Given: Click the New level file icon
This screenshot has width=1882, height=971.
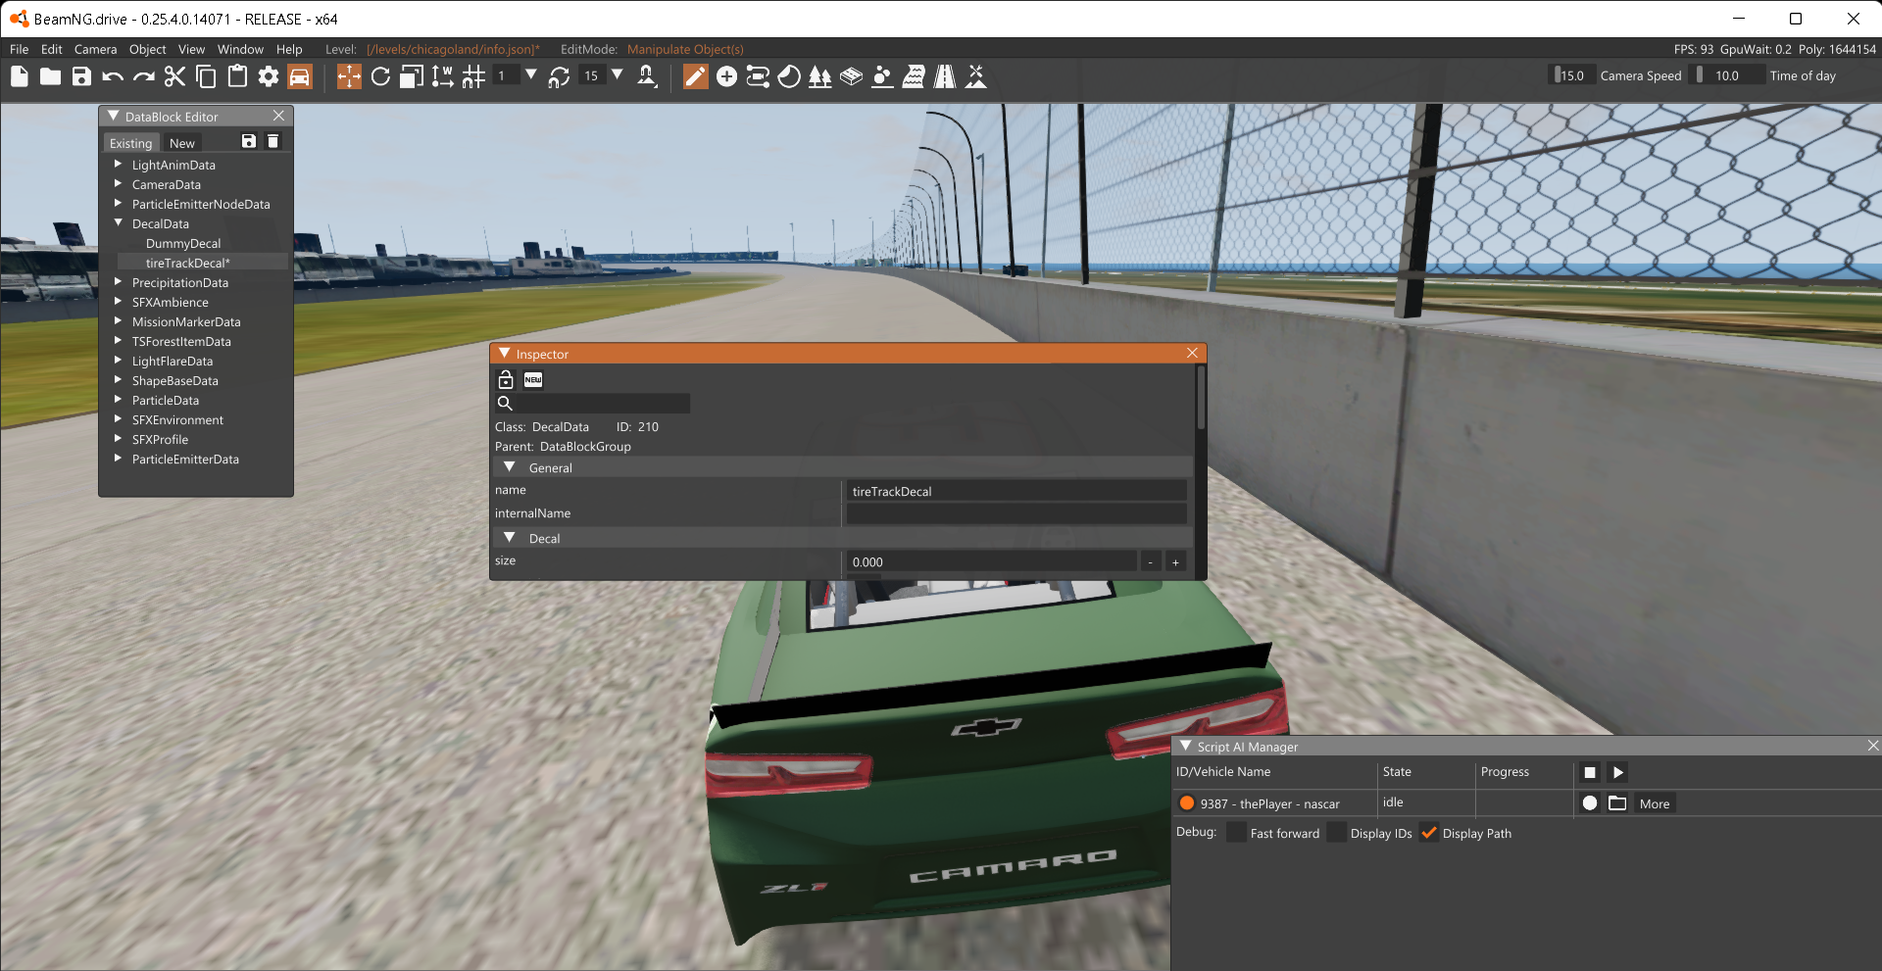Looking at the screenshot, I should point(20,76).
